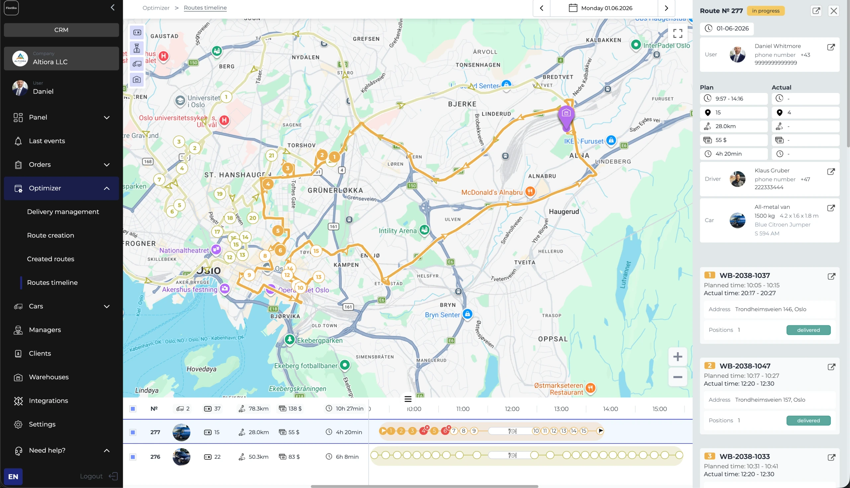Click orange map marker 5 on route
This screenshot has width=850, height=488.
[278, 231]
